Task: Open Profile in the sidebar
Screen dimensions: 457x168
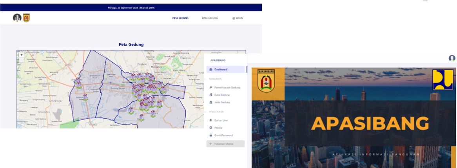Action: [218, 128]
